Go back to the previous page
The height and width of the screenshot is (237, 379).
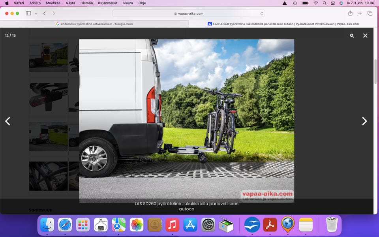point(45,13)
